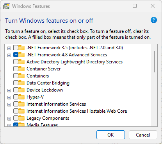This screenshot has height=144, width=162.
Task: Click the features list vertical scrollbar thumb
Action: coord(154,61)
